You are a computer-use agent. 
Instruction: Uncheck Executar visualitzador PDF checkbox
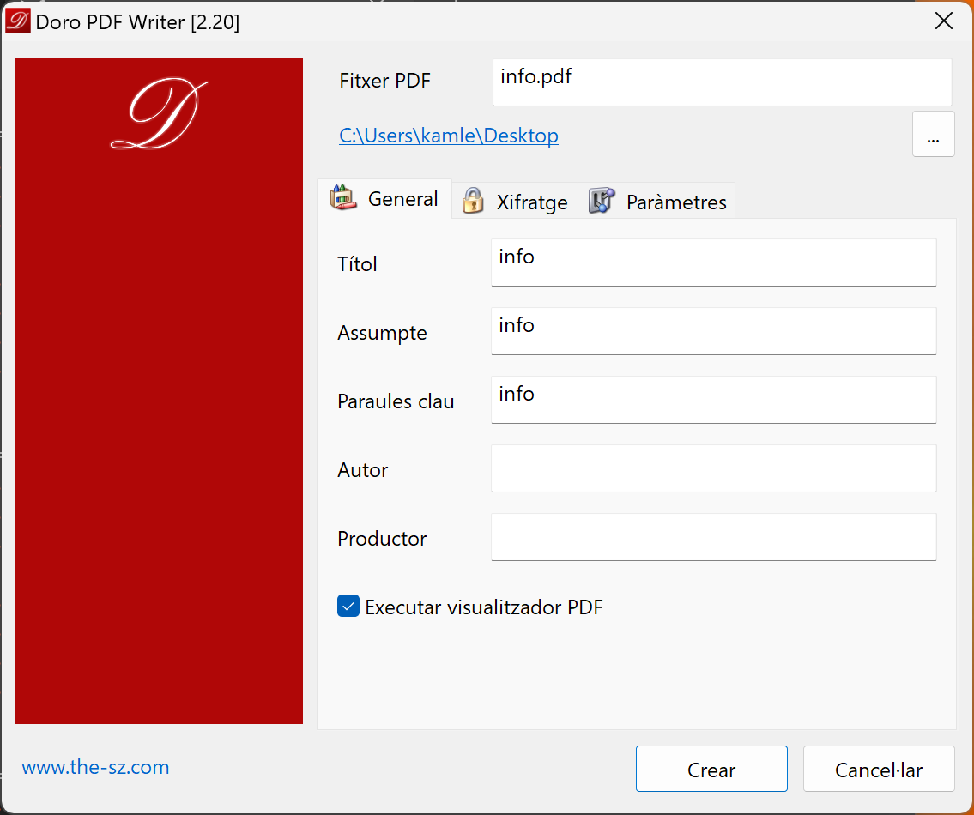tap(348, 607)
